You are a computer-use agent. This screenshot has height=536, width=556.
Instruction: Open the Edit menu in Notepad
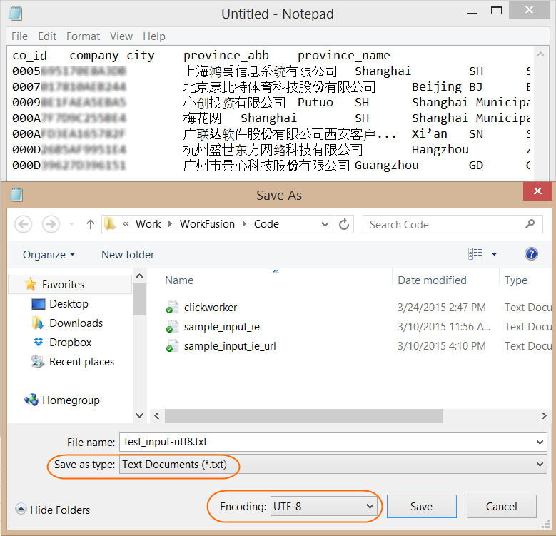pos(47,36)
